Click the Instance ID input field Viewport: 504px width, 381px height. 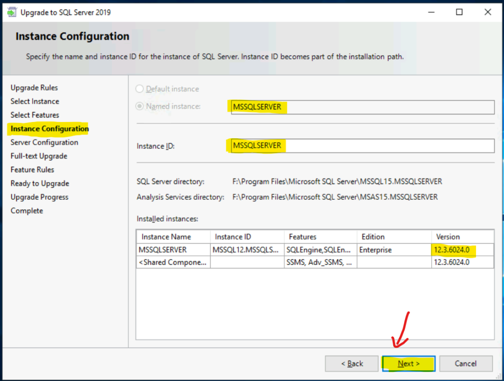pos(363,146)
